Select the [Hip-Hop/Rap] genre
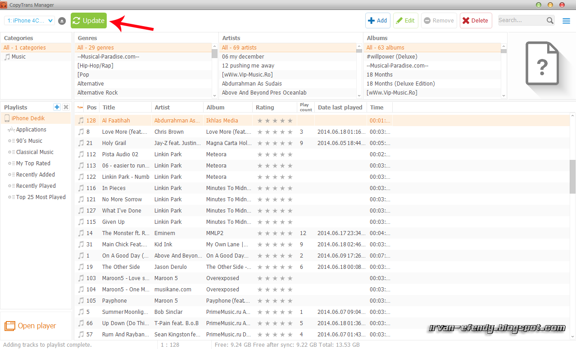The width and height of the screenshot is (576, 349). pyautogui.click(x=143, y=66)
